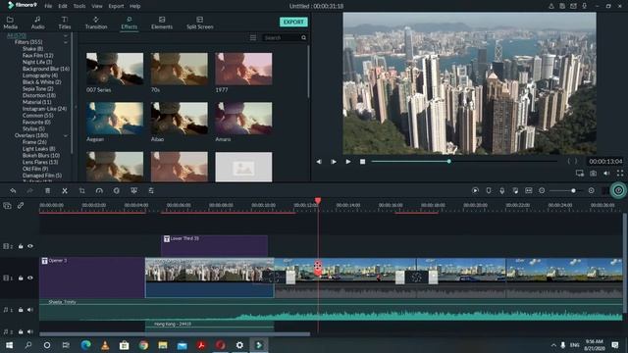Screen dimensions: 628x353
Task: Open VLC from the Windows taskbar
Action: click(x=105, y=345)
